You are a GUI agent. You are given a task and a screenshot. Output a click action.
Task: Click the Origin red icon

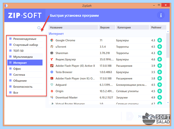[52, 91]
